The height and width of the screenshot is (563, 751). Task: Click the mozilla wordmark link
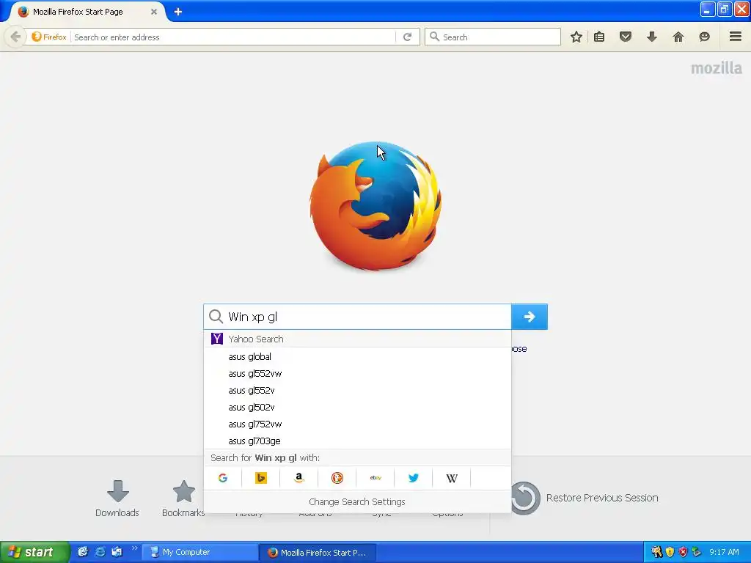coord(716,68)
